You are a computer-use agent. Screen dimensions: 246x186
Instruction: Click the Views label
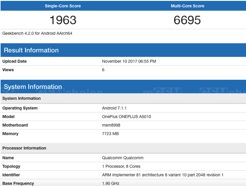[x=8, y=70]
